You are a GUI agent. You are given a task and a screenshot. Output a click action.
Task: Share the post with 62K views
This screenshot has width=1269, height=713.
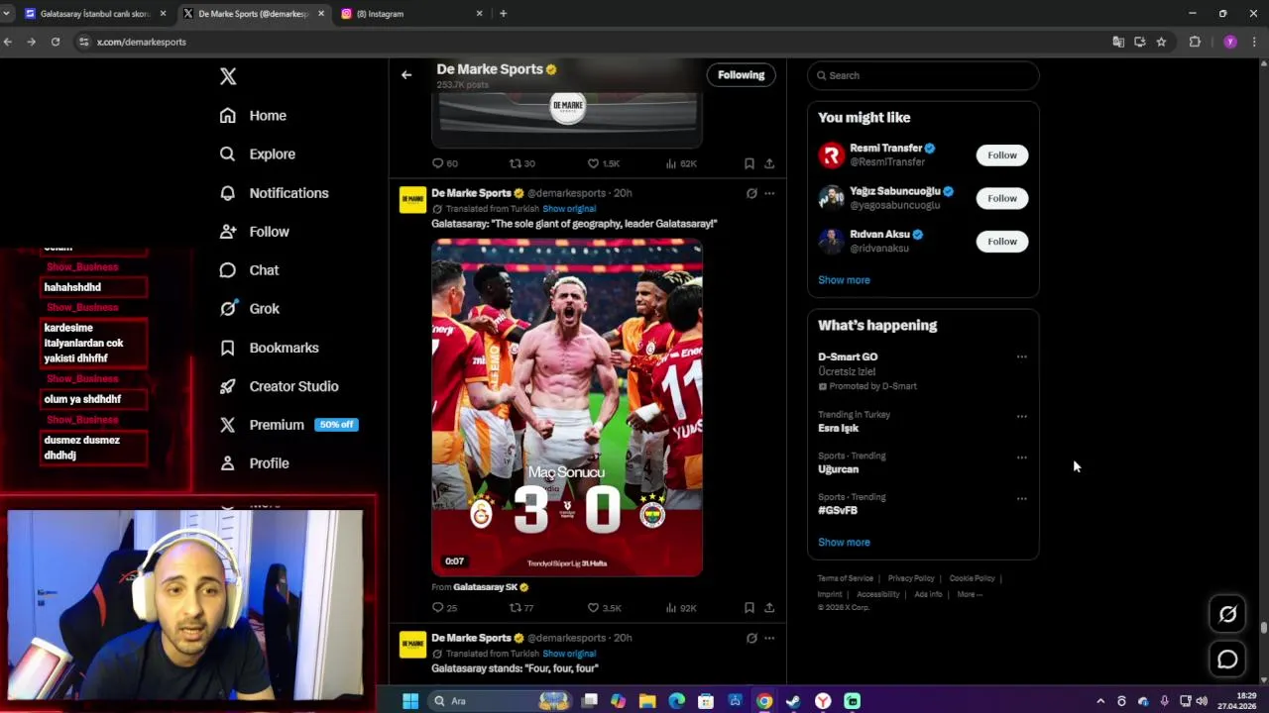tap(769, 163)
